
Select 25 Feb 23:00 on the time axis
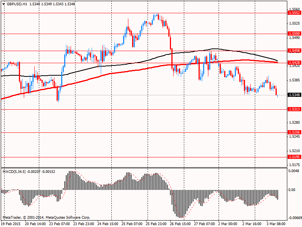pos(156,224)
